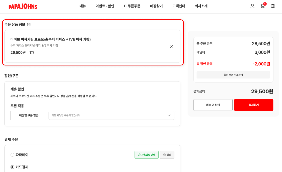Select the 카드결제 payment radio button
This screenshot has height=172, width=282.
tap(12, 167)
